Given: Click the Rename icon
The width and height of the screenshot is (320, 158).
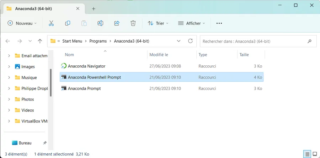Looking at the screenshot, I should 100,23.
